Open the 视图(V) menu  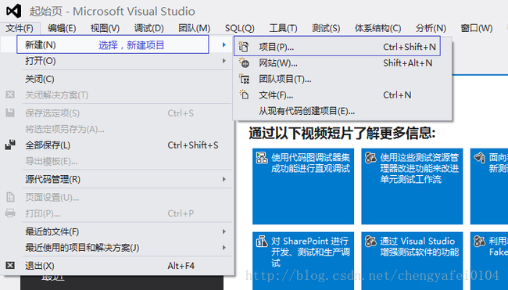pos(105,28)
